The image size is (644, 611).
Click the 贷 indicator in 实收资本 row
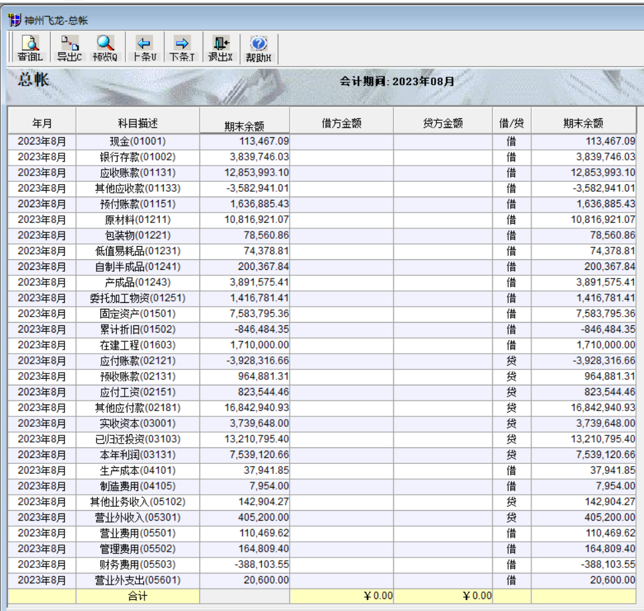(x=511, y=424)
